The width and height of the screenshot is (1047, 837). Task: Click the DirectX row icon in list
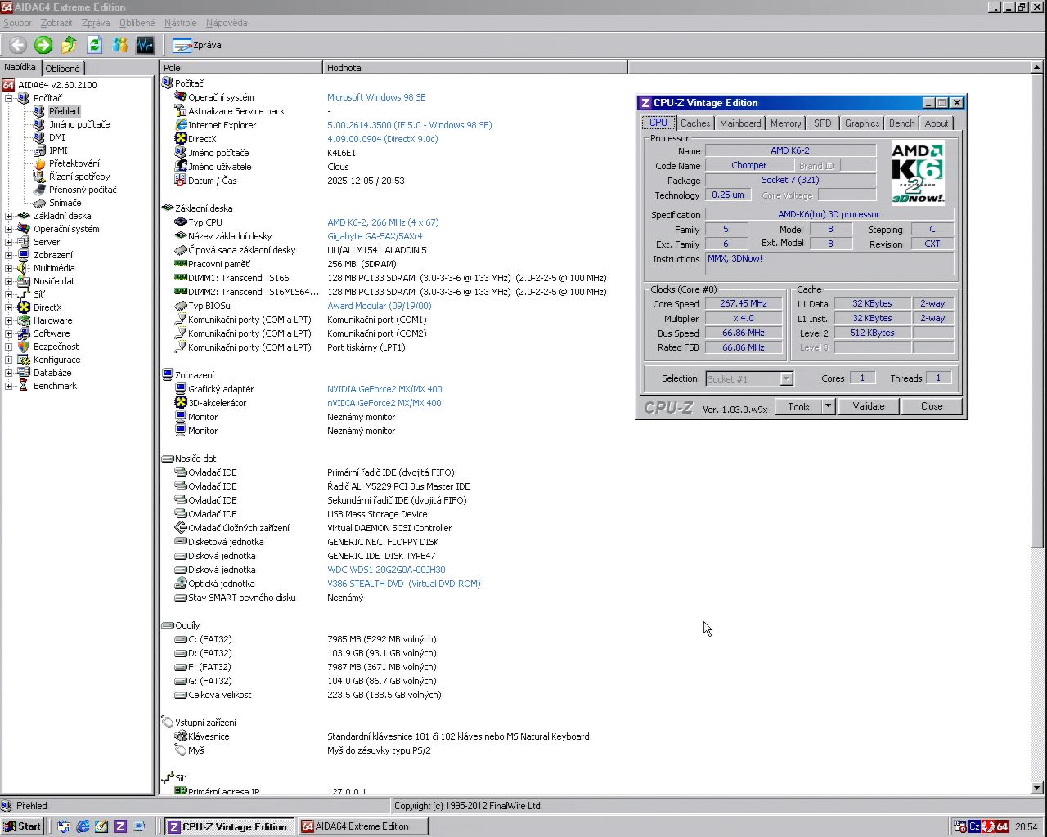coord(181,139)
